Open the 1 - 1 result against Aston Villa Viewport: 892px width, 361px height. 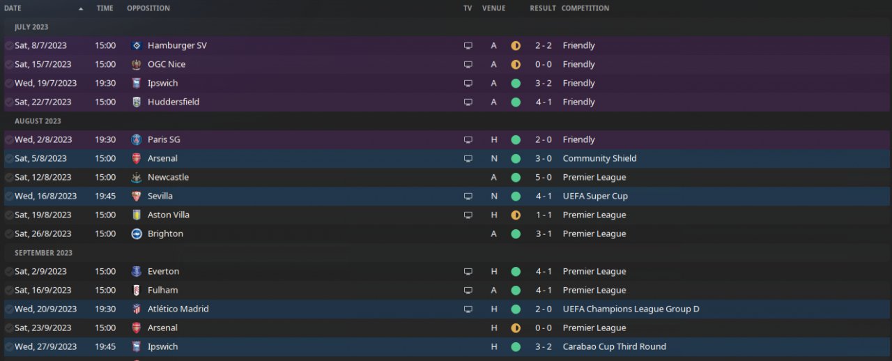coord(543,215)
